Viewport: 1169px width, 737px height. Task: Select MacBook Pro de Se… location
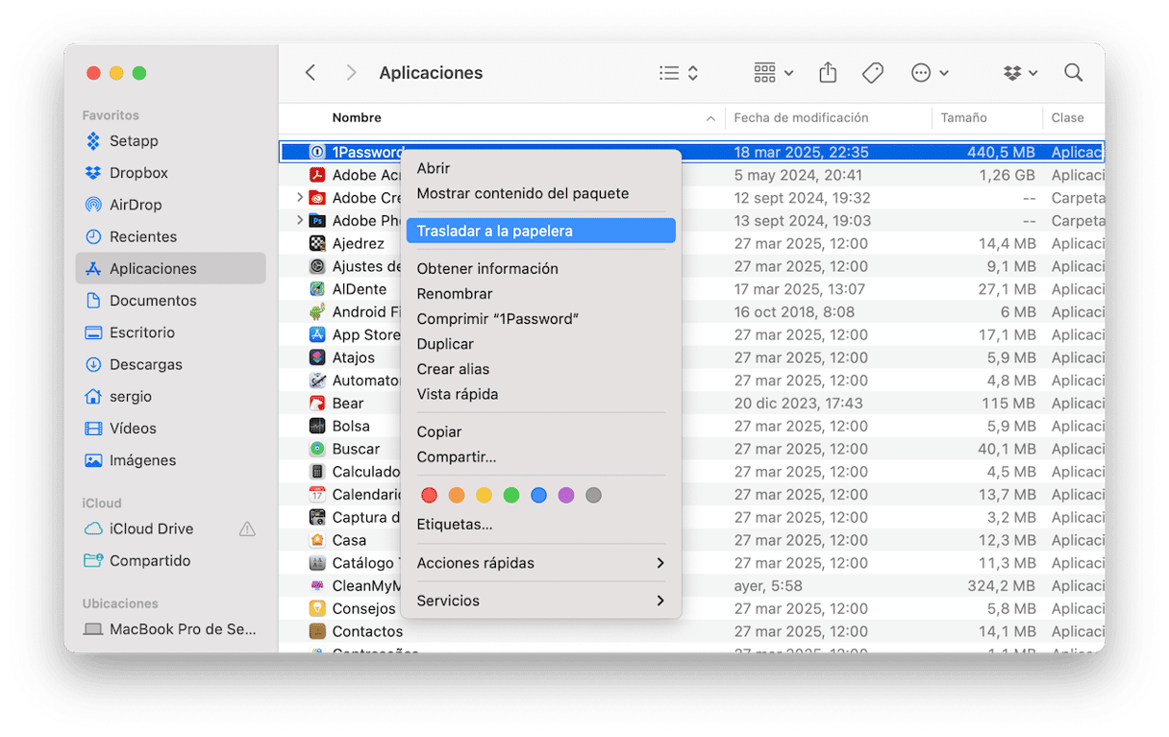[170, 629]
